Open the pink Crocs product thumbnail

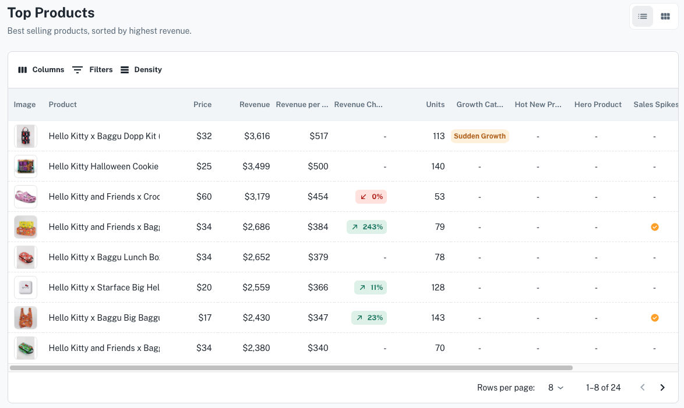tap(25, 197)
